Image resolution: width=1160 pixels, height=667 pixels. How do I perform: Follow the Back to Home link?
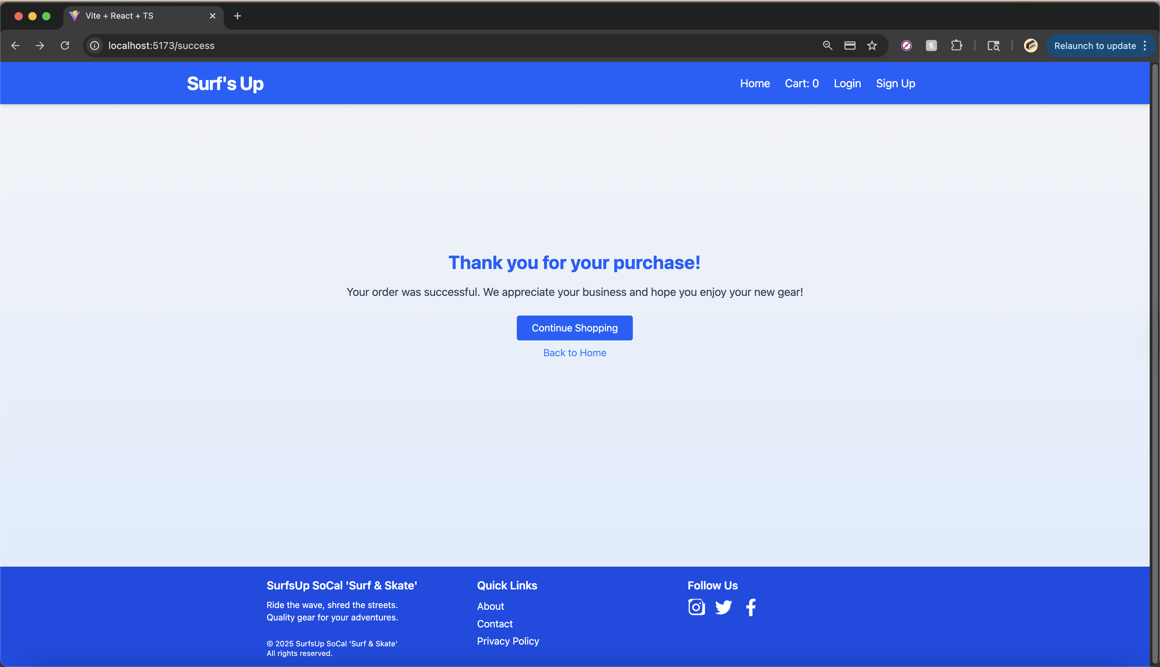click(x=574, y=353)
